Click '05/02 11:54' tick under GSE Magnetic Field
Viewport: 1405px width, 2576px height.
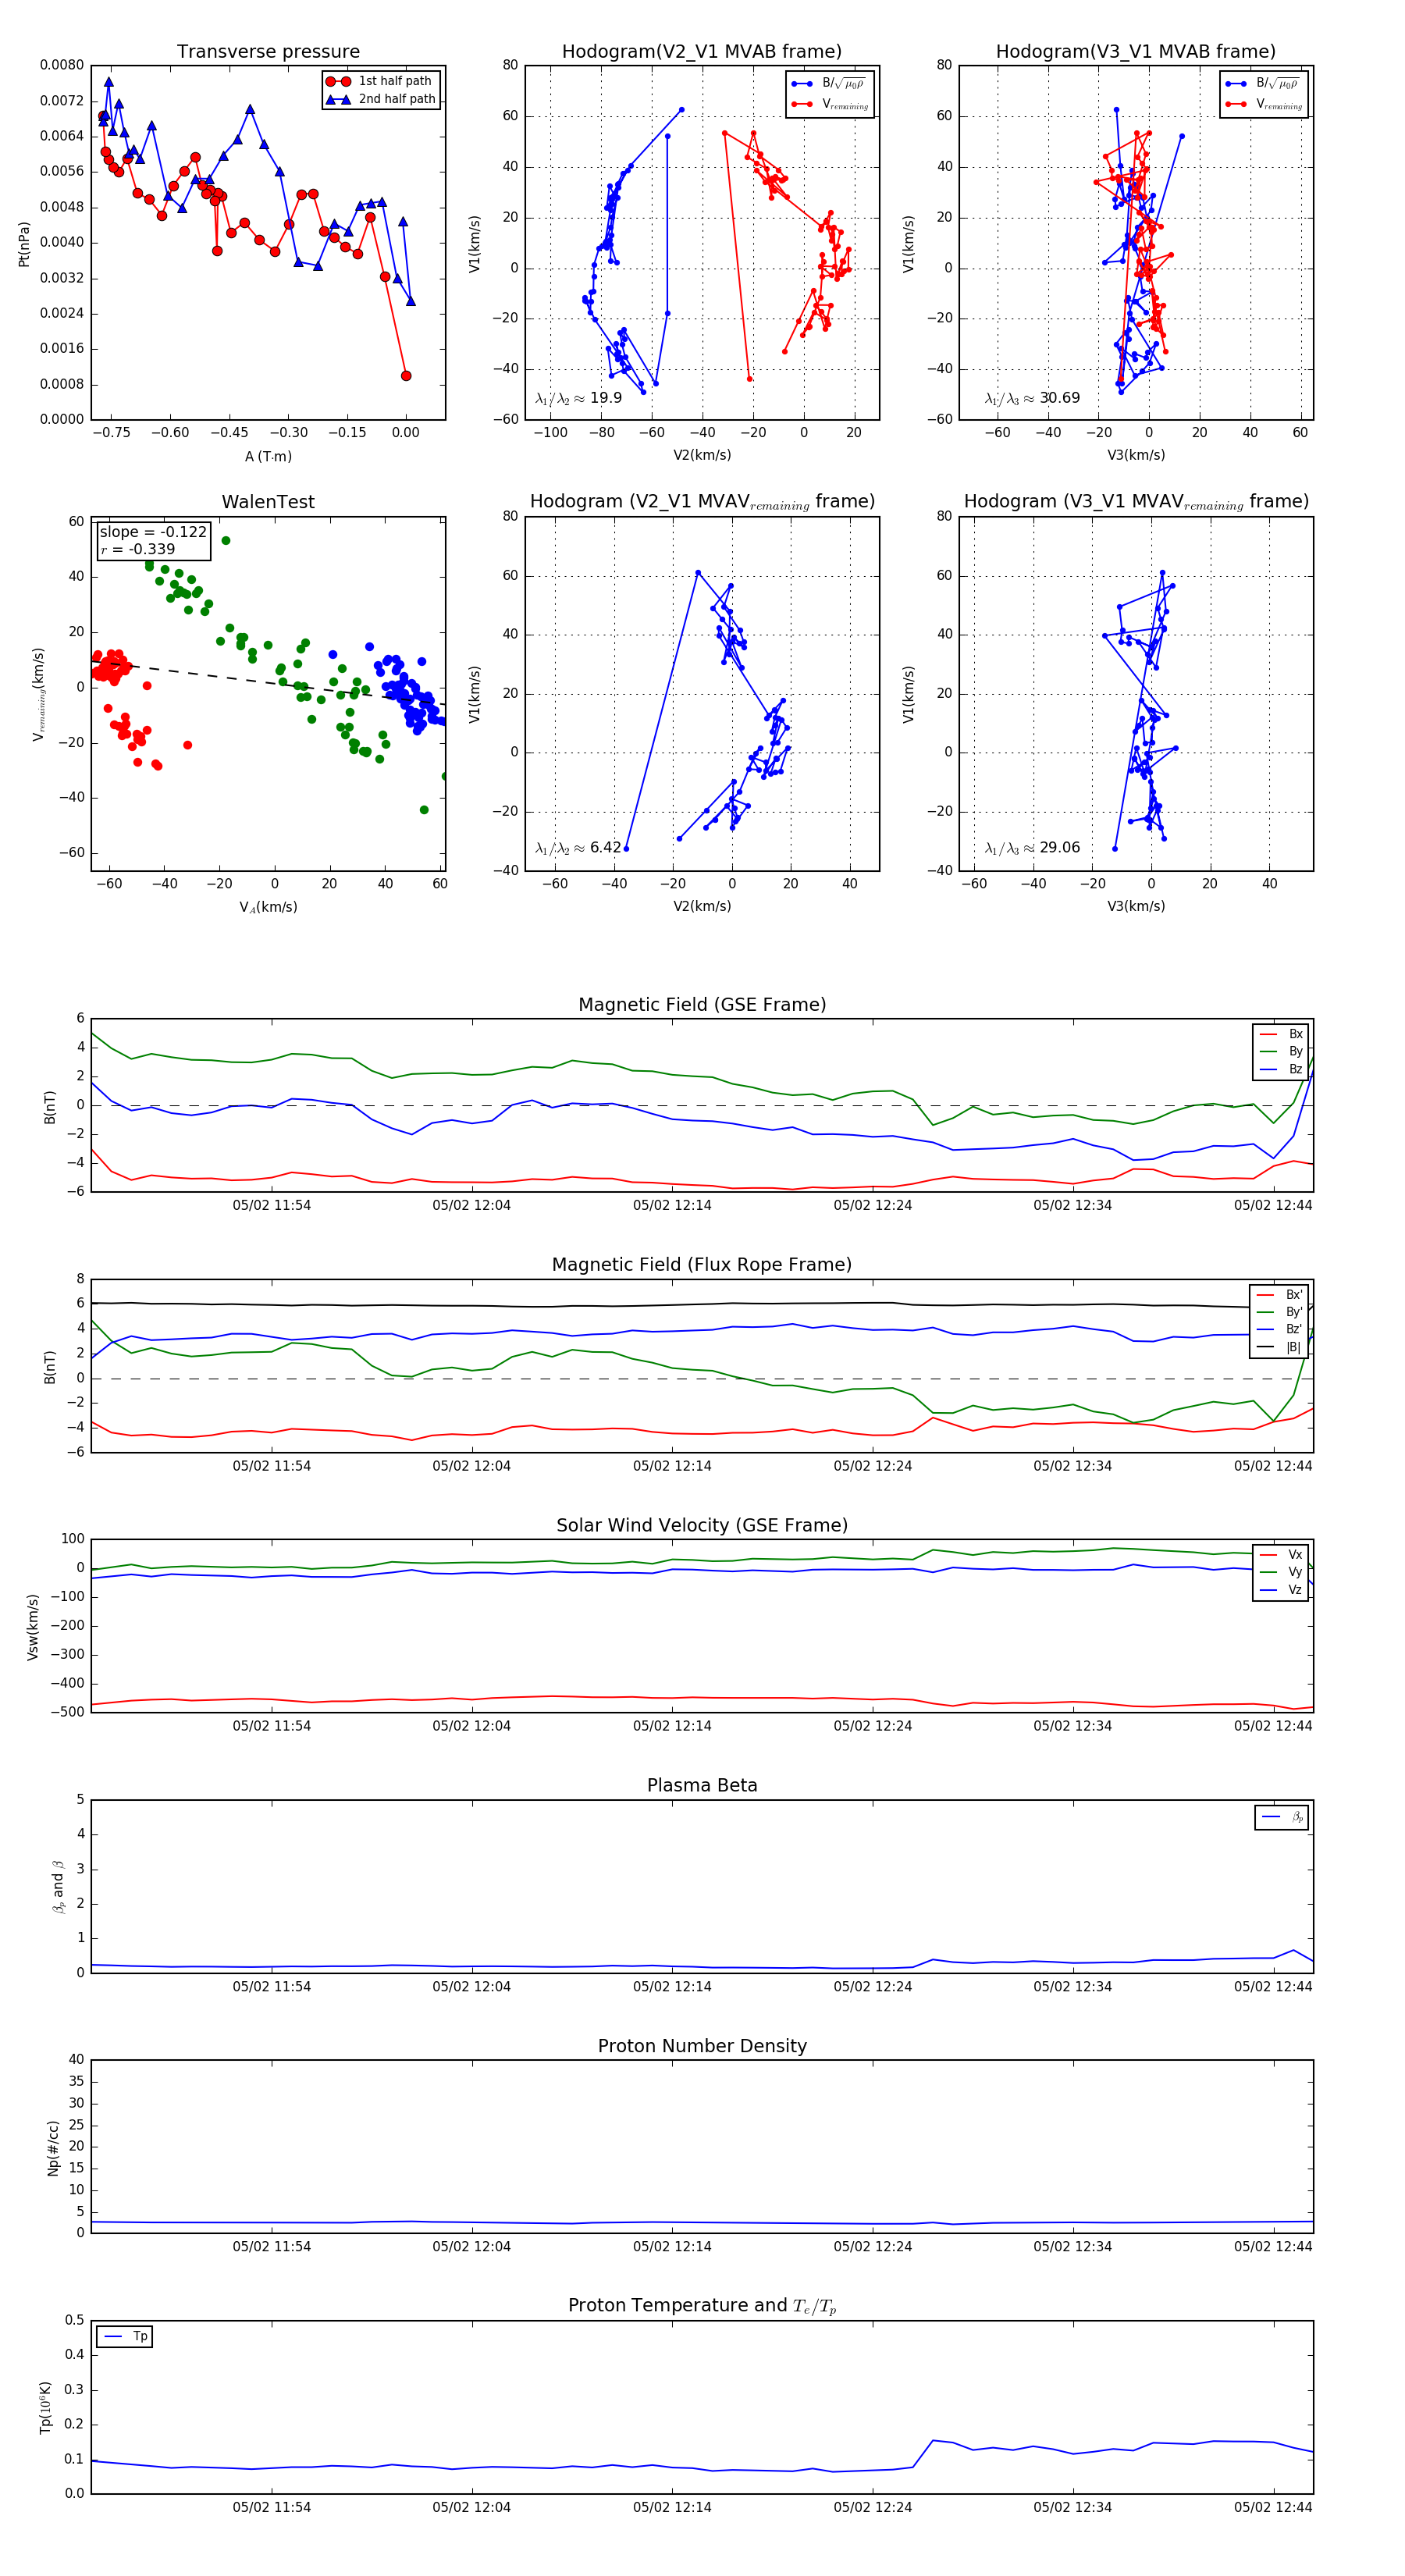pyautogui.click(x=272, y=1206)
